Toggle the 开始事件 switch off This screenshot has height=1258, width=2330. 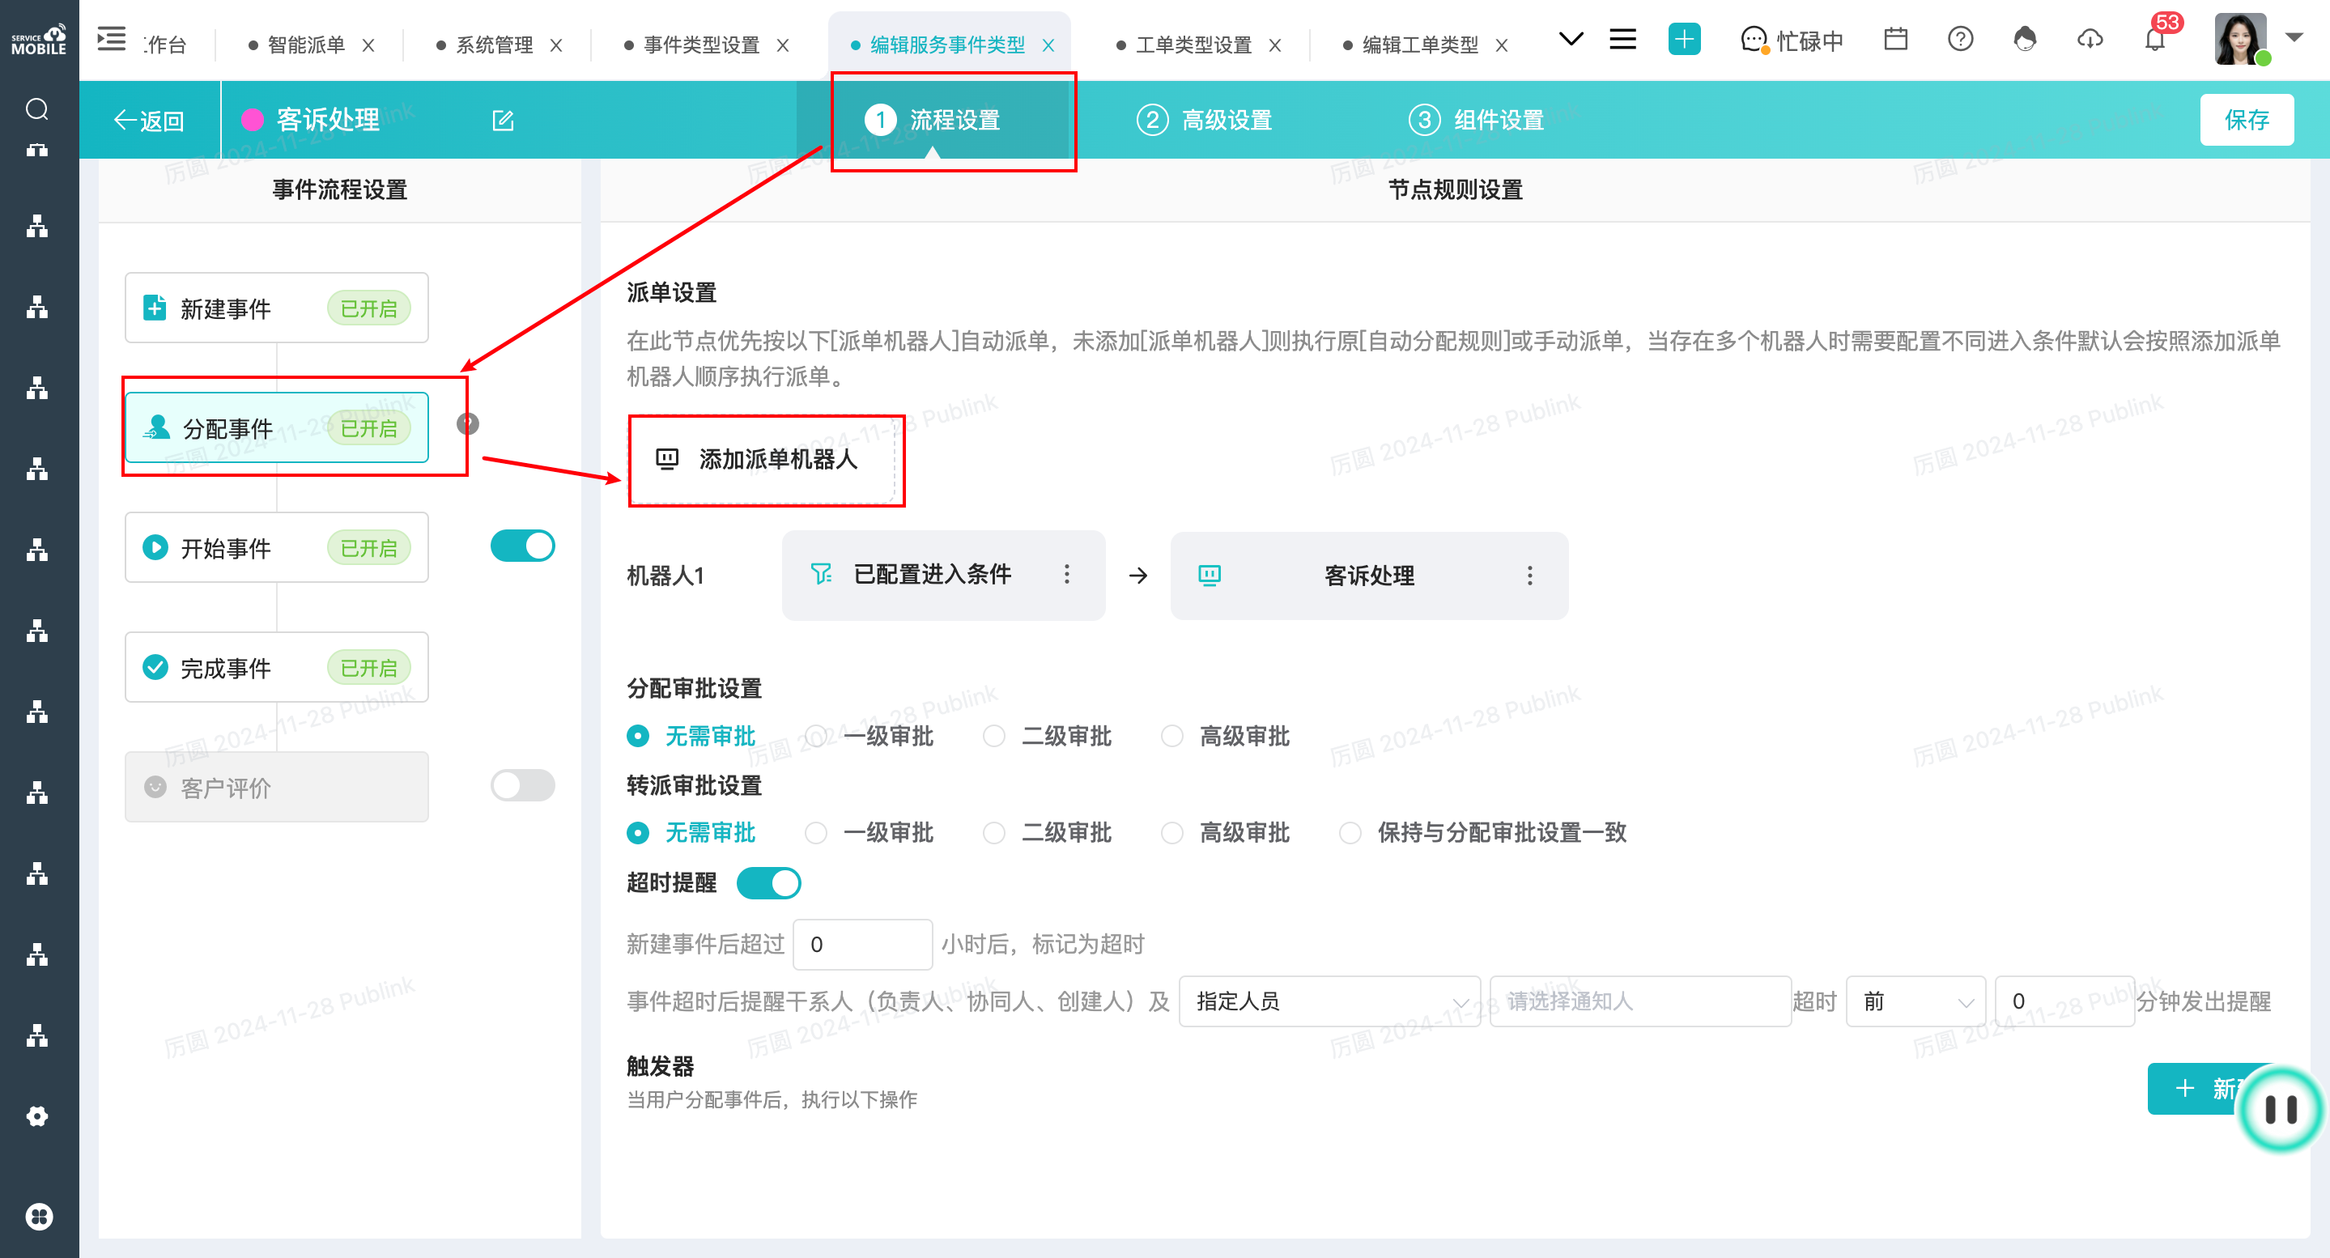click(523, 546)
